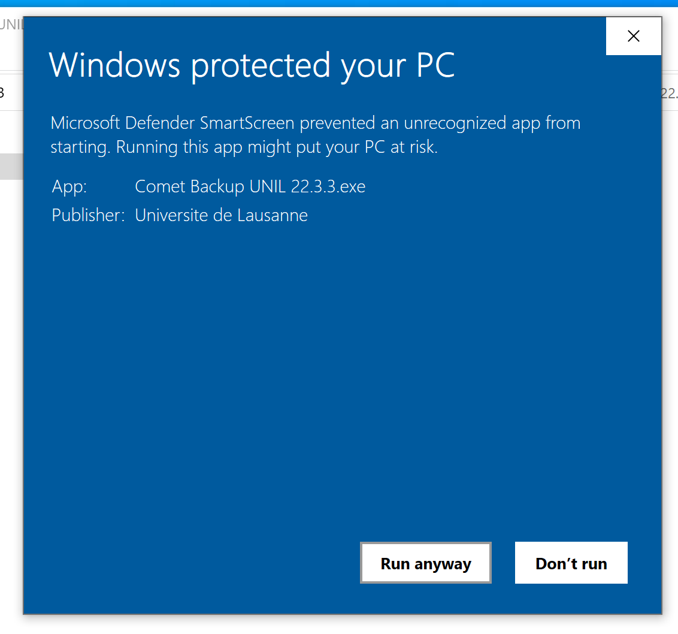Click the partial '3' text left of dialog
This screenshot has height=634, width=678.
pos(2,93)
